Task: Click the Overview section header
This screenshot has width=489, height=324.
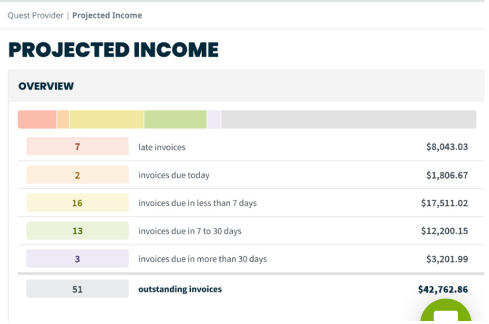Action: [x=46, y=86]
